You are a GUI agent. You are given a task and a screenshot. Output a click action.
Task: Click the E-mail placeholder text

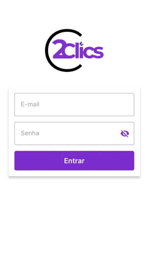point(30,104)
